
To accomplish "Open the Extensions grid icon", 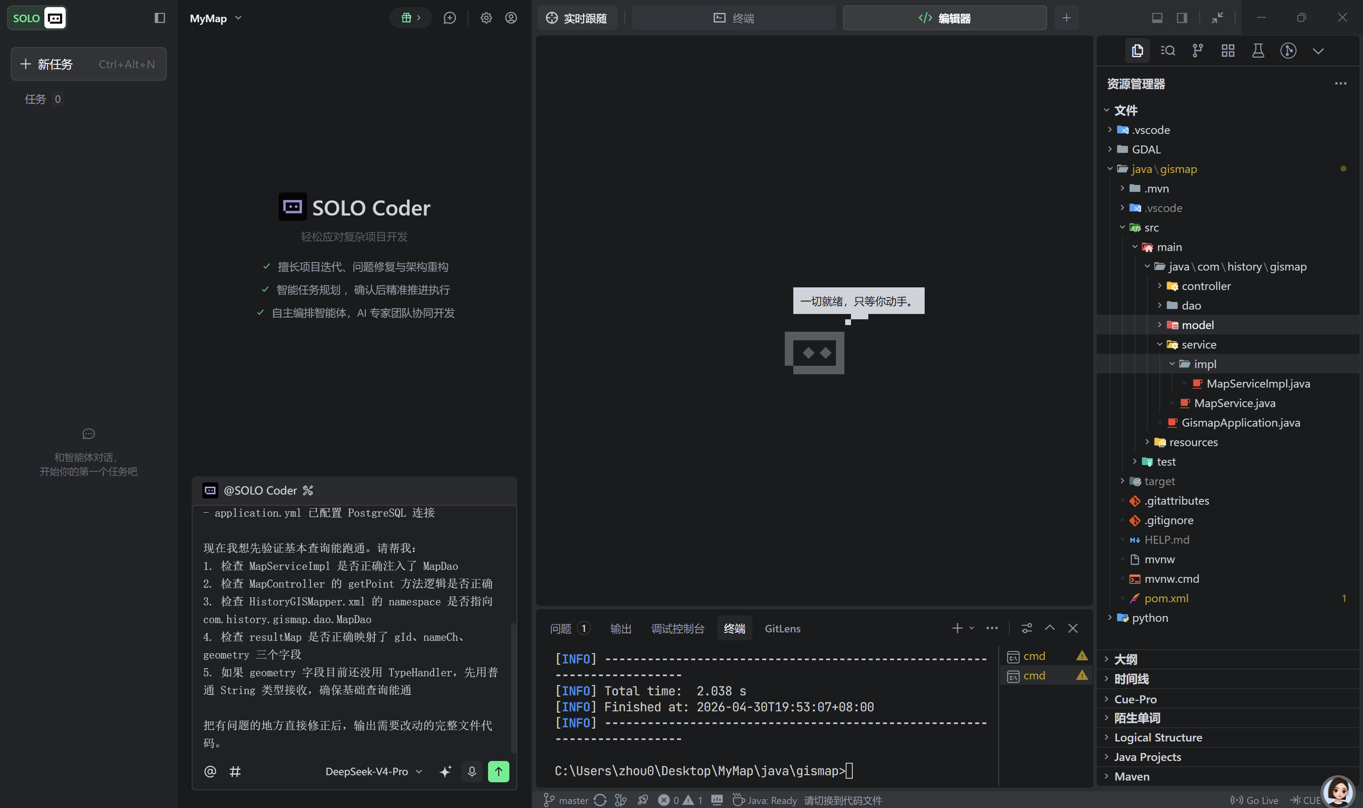I will (x=1228, y=51).
